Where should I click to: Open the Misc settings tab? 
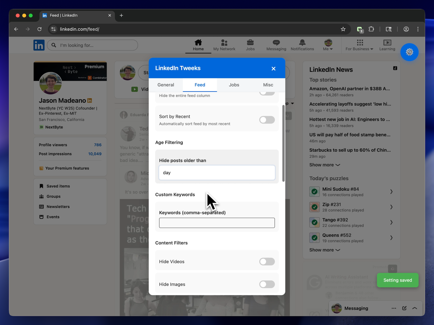(x=268, y=85)
